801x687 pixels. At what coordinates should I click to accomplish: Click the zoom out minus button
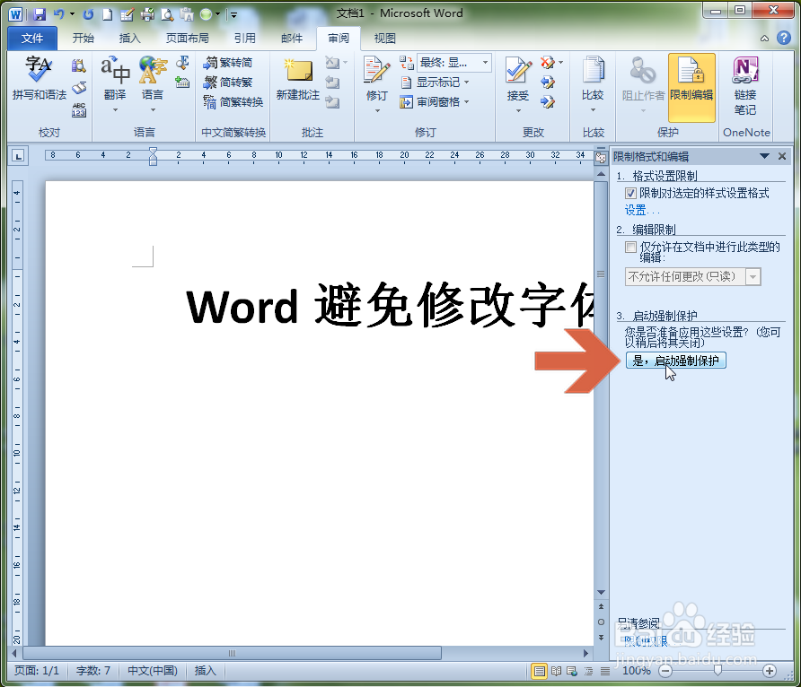(665, 671)
